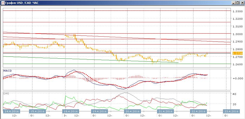Click the 19.4.2016 date marker
245x119 pixels.
click(99, 111)
